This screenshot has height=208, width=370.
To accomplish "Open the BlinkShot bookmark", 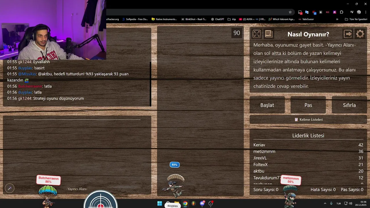I will 194,19.
